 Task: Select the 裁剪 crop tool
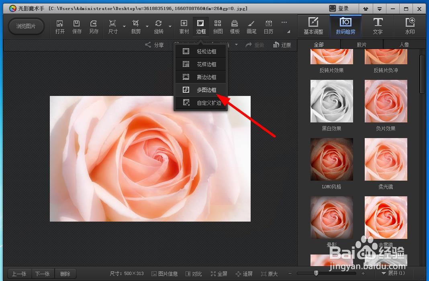click(x=136, y=27)
